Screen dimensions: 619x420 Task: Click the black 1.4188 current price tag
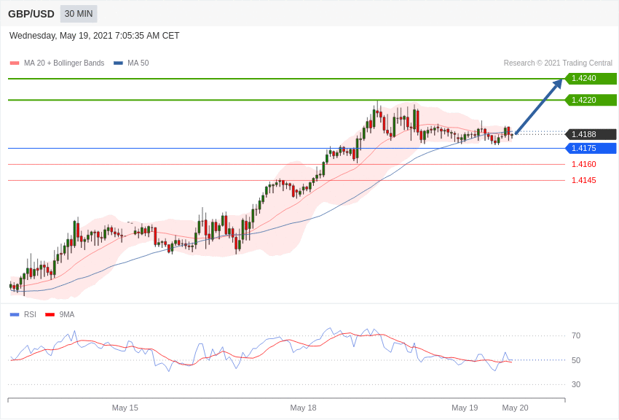(591, 134)
